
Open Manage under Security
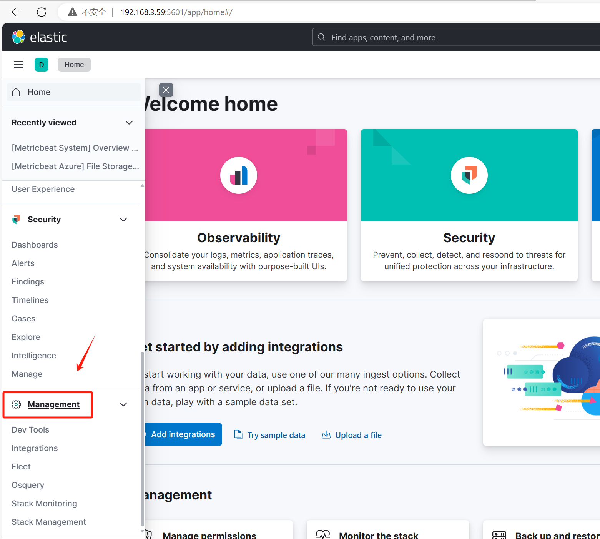(27, 374)
